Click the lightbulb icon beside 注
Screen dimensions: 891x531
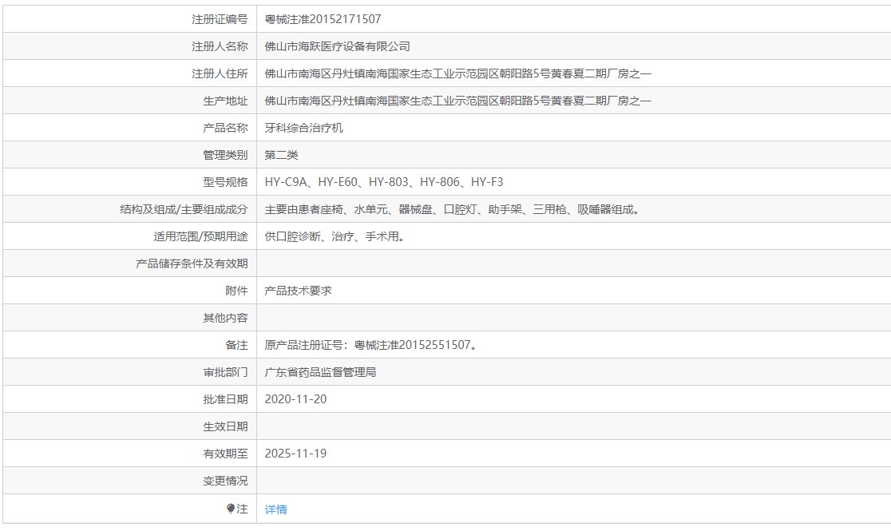pos(230,509)
